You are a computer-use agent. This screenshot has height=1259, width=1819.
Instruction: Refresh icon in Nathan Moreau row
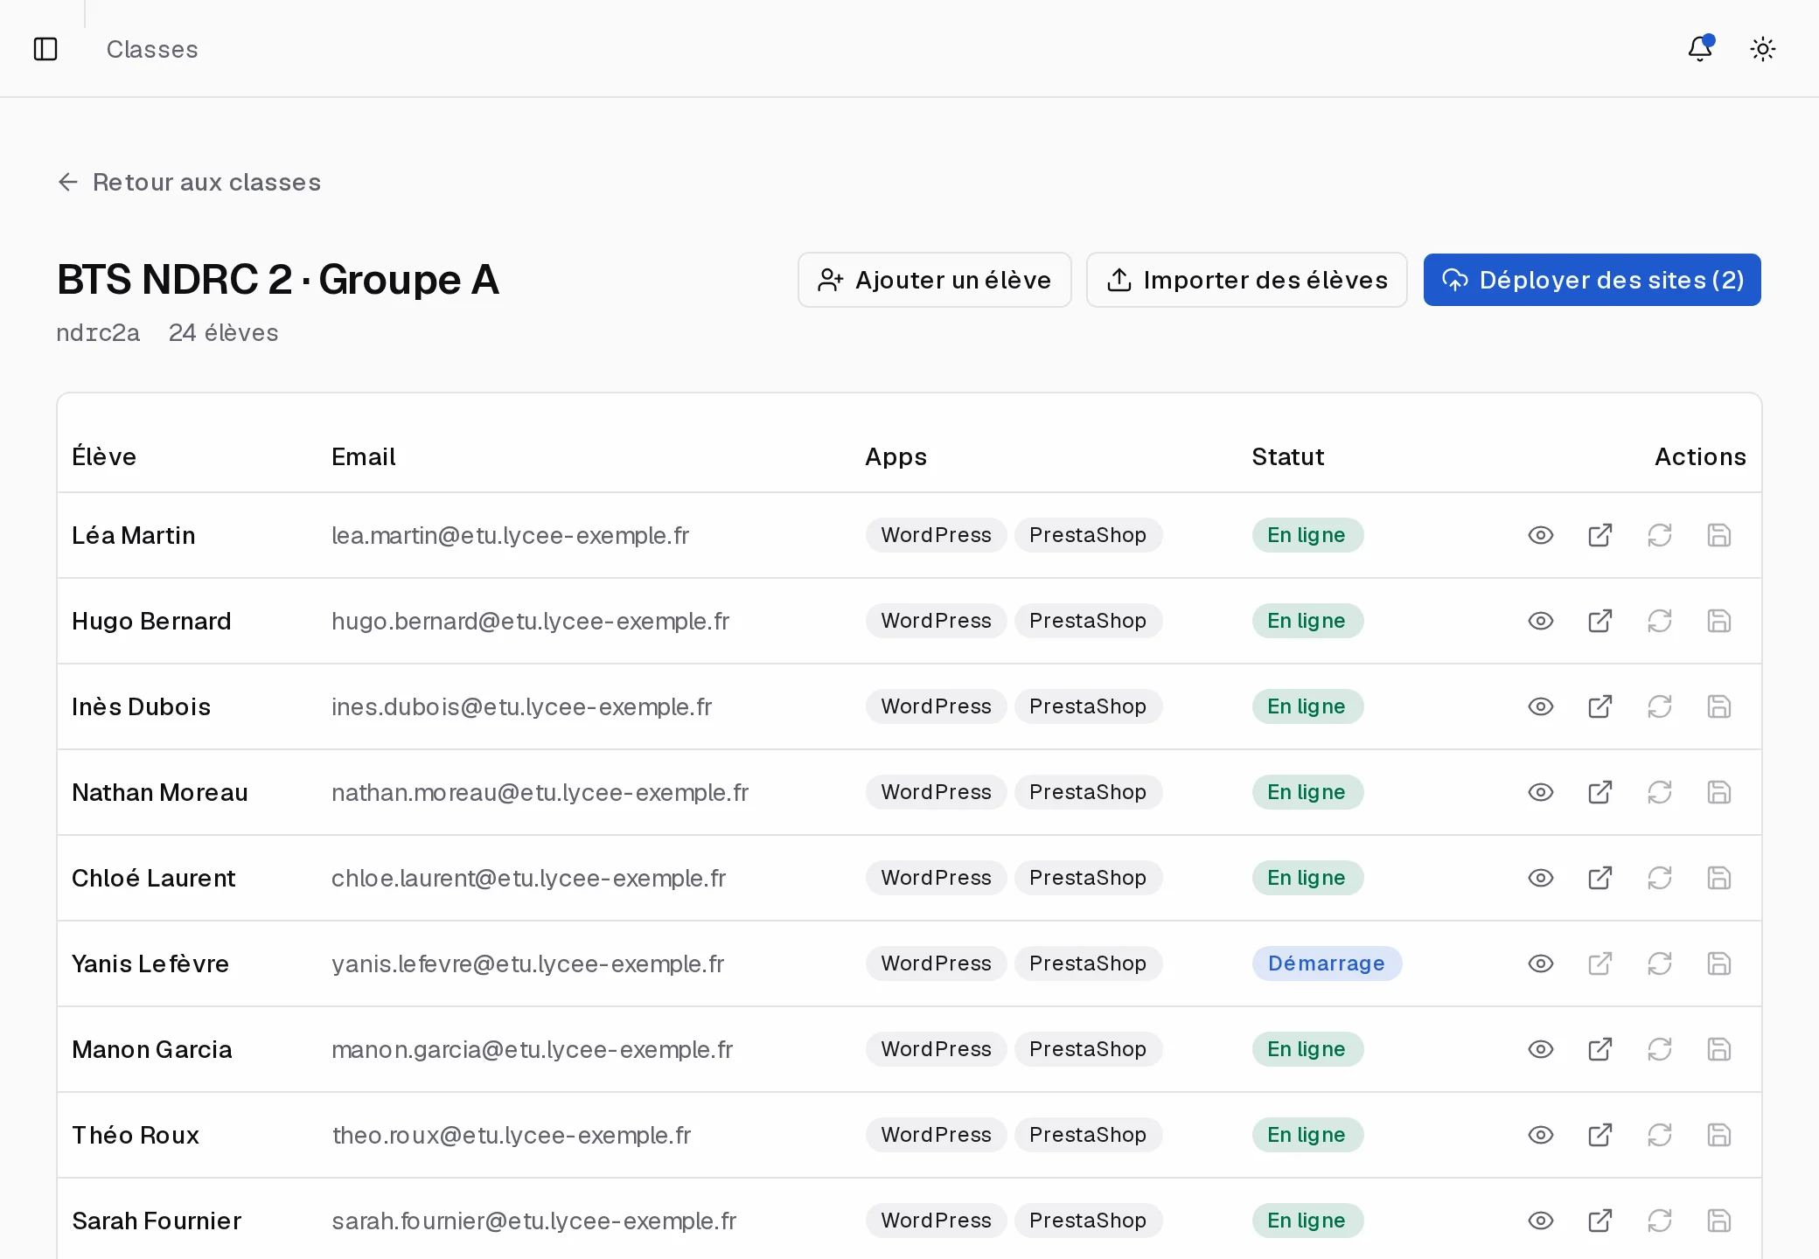[x=1660, y=792]
